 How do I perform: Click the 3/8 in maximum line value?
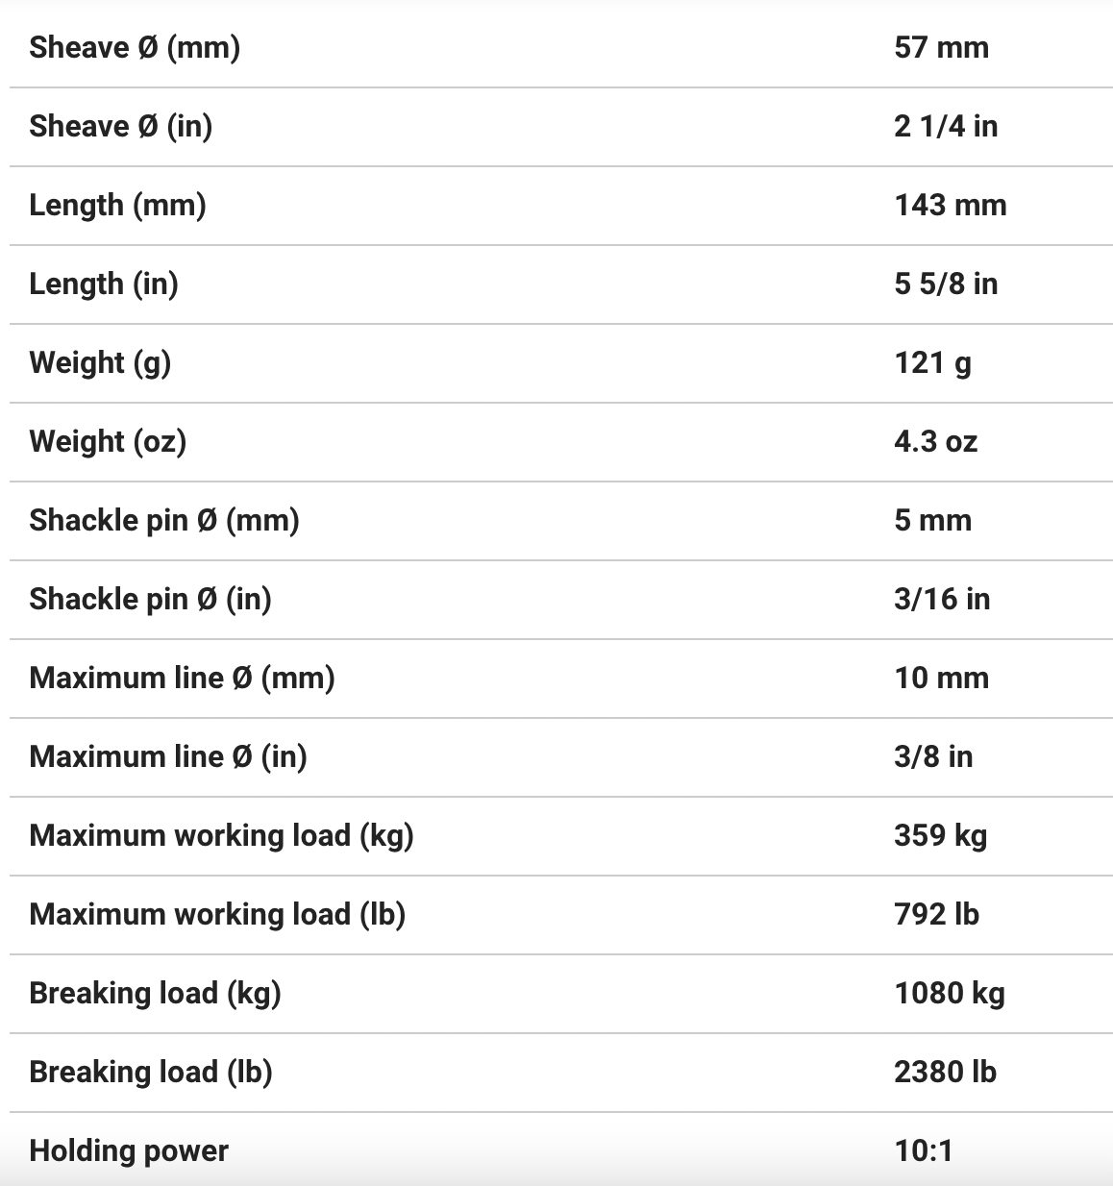933,756
